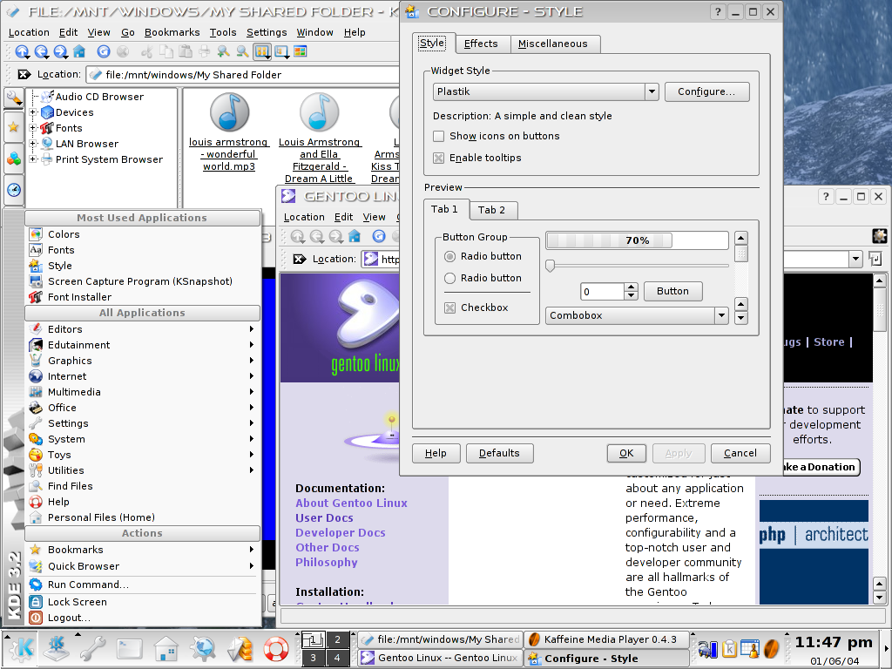Launch terminal from panel
The height and width of the screenshot is (669, 892).
tap(130, 649)
